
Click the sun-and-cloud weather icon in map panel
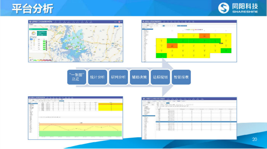pos(34,33)
